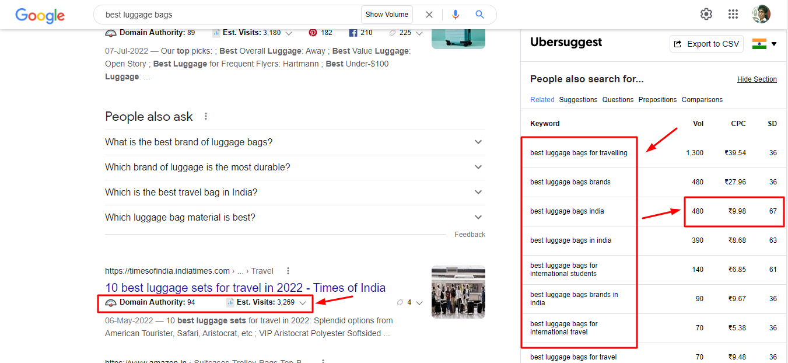Click the Hide Section link

point(757,79)
